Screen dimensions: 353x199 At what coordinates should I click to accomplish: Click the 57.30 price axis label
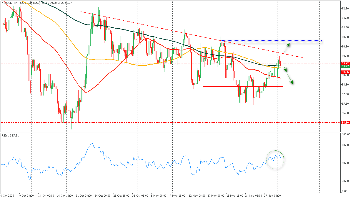tap(345, 104)
